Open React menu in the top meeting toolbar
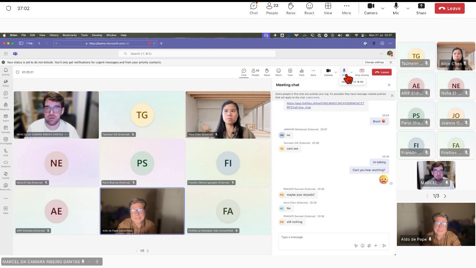The width and height of the screenshot is (476, 268). [309, 8]
